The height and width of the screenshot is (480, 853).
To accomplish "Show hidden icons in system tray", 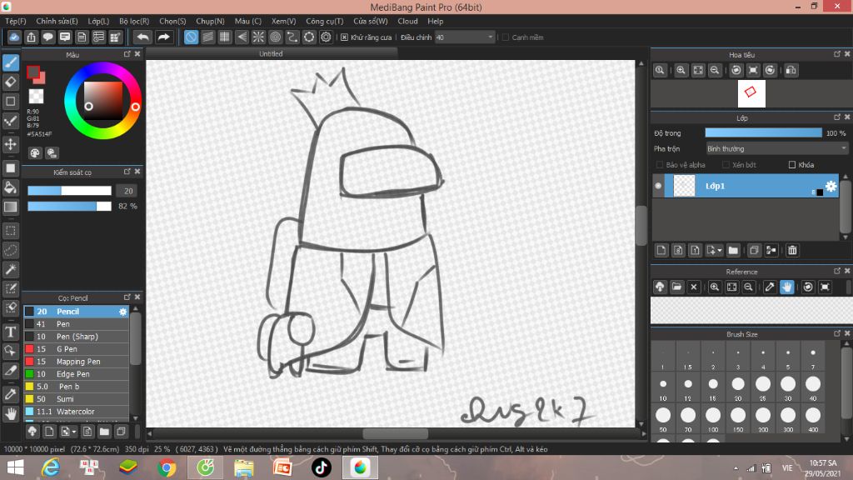I will 736,468.
